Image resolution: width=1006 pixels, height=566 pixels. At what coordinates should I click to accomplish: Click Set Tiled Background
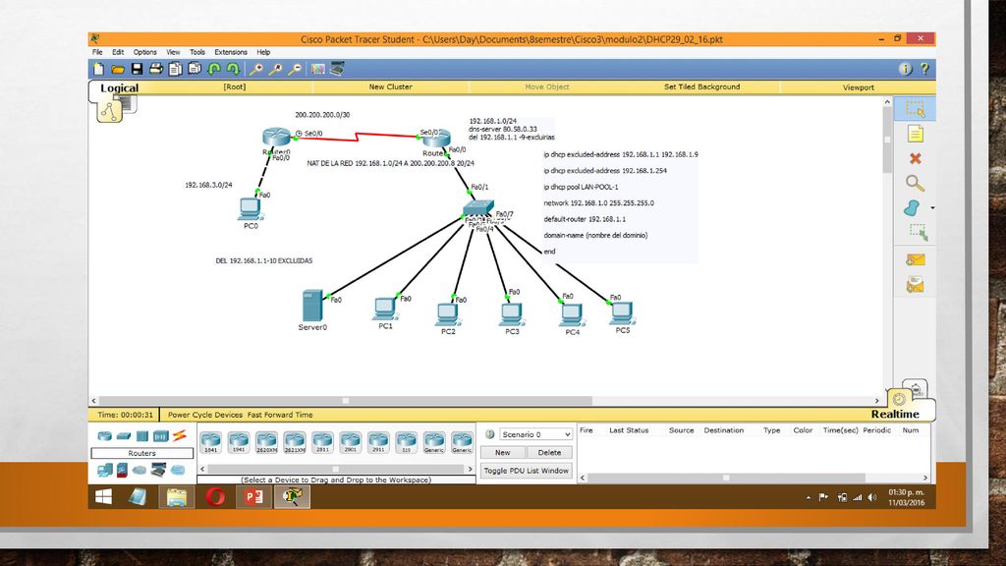click(701, 86)
